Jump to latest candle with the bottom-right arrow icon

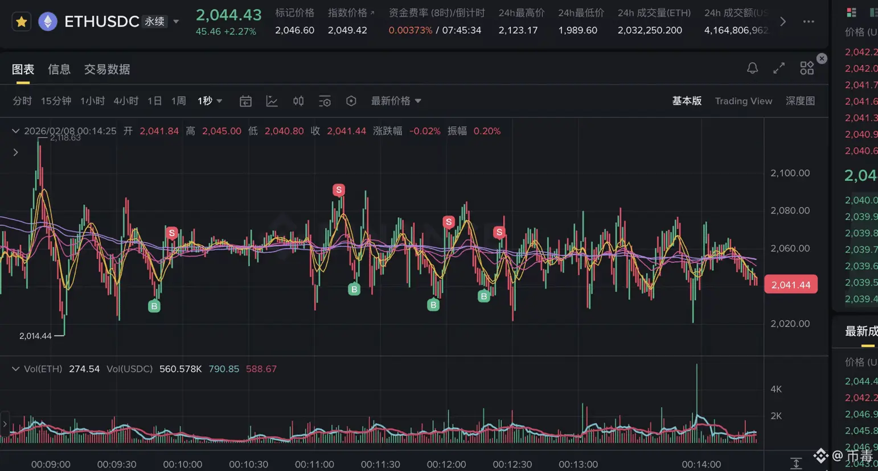coord(796,463)
